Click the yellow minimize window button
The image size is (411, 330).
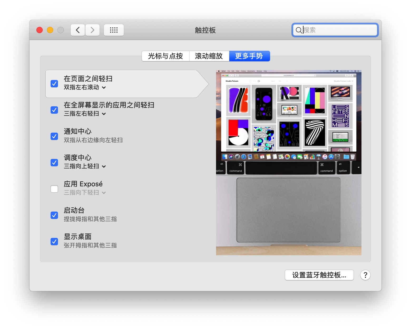[50, 30]
